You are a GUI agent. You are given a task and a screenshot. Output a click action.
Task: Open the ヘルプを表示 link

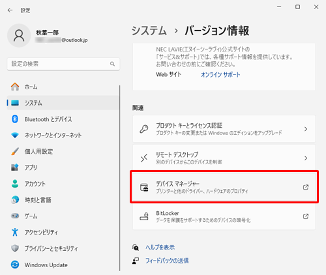click(x=160, y=247)
